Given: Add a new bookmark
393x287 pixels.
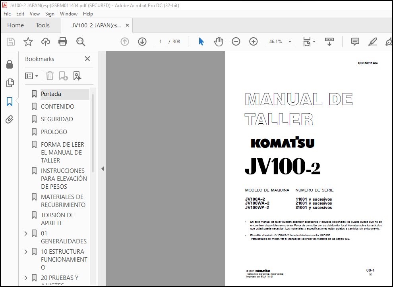Looking at the screenshot, I should tap(63, 76).
